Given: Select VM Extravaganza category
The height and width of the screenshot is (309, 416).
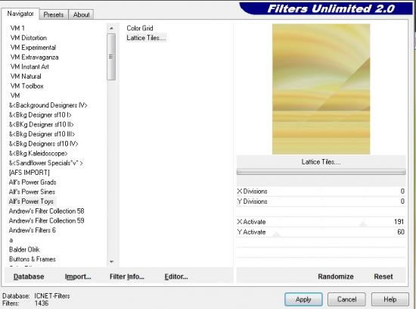Looking at the screenshot, I should pyautogui.click(x=35, y=57).
